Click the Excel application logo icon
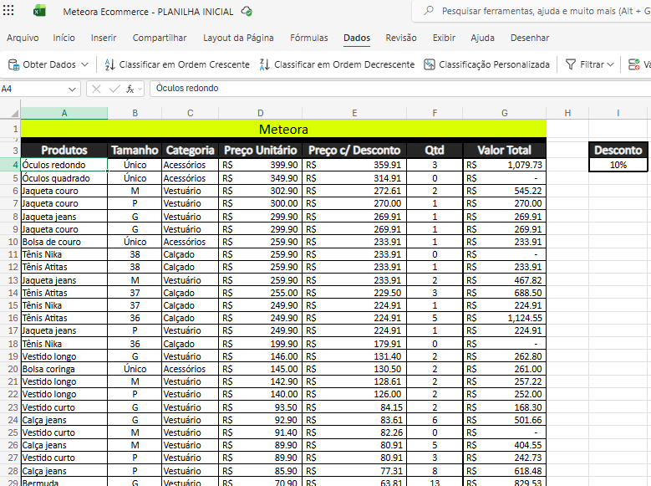 39,11
